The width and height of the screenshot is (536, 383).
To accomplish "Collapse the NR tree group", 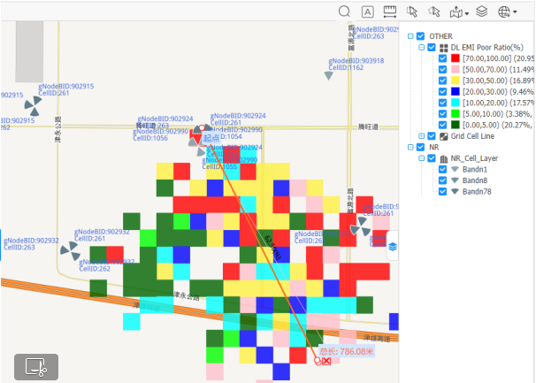I will pos(410,147).
